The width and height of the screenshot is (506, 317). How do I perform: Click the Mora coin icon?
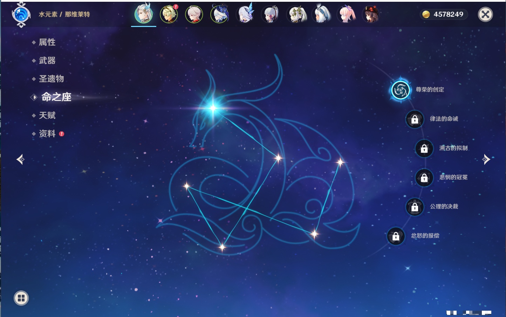pyautogui.click(x=426, y=14)
